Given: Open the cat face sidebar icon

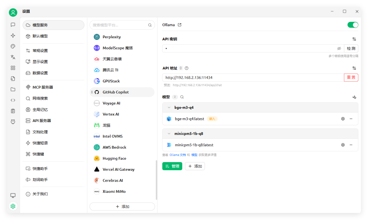Looking at the screenshot, I should click(13, 122).
